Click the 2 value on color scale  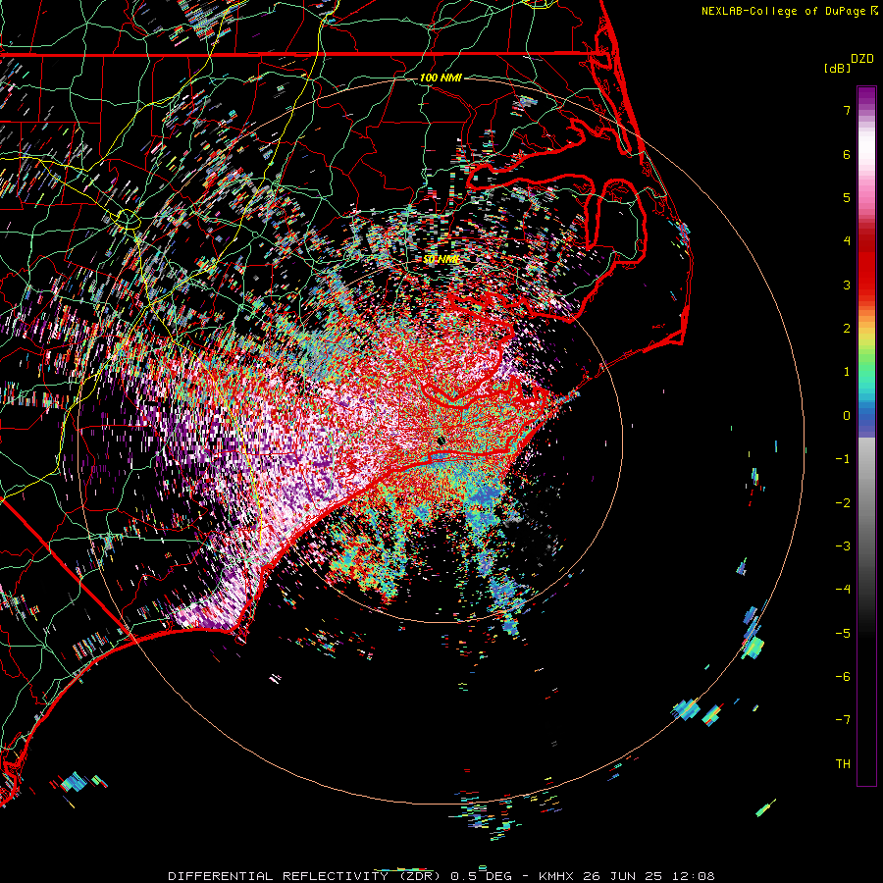(847, 329)
